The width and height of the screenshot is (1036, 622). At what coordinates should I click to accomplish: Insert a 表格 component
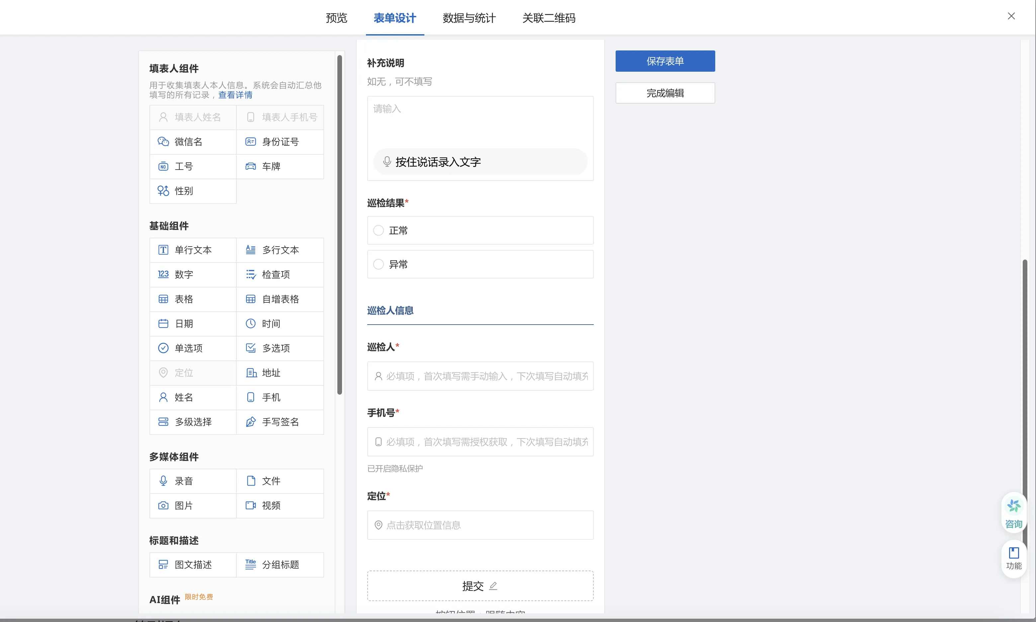pos(193,299)
